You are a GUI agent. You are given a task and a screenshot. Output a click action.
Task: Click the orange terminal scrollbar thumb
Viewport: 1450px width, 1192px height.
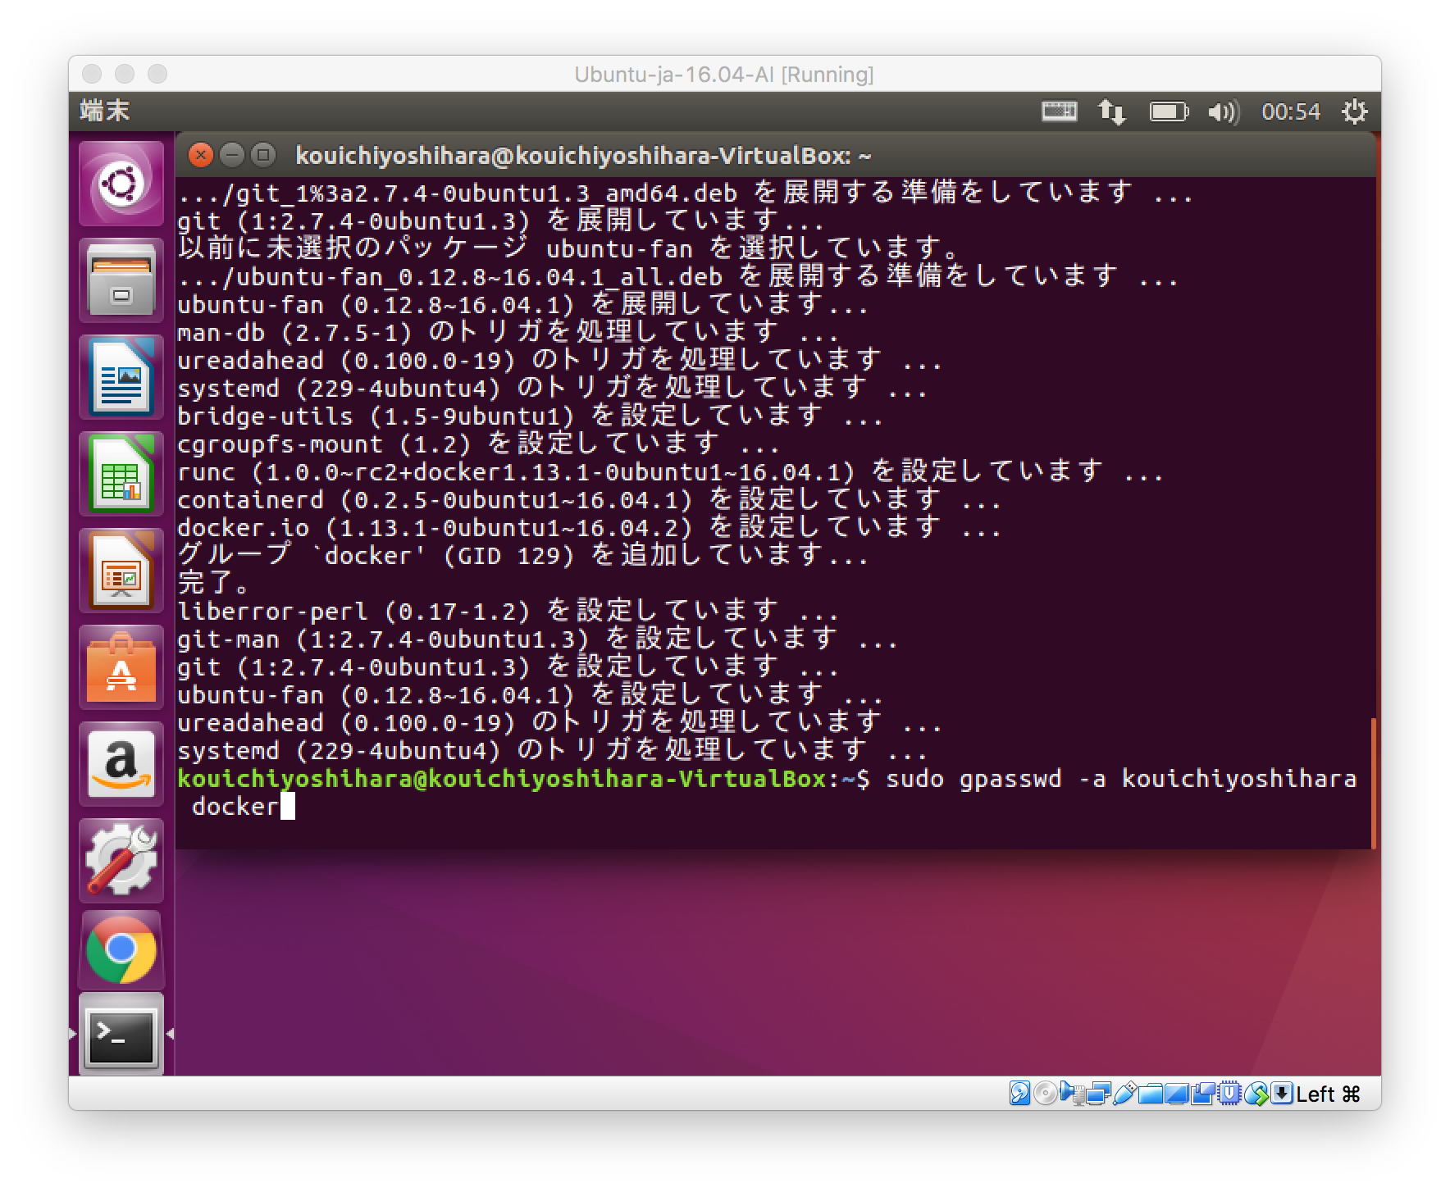tap(1373, 783)
